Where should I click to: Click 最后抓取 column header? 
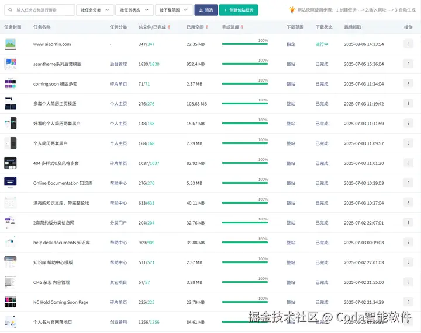click(353, 27)
